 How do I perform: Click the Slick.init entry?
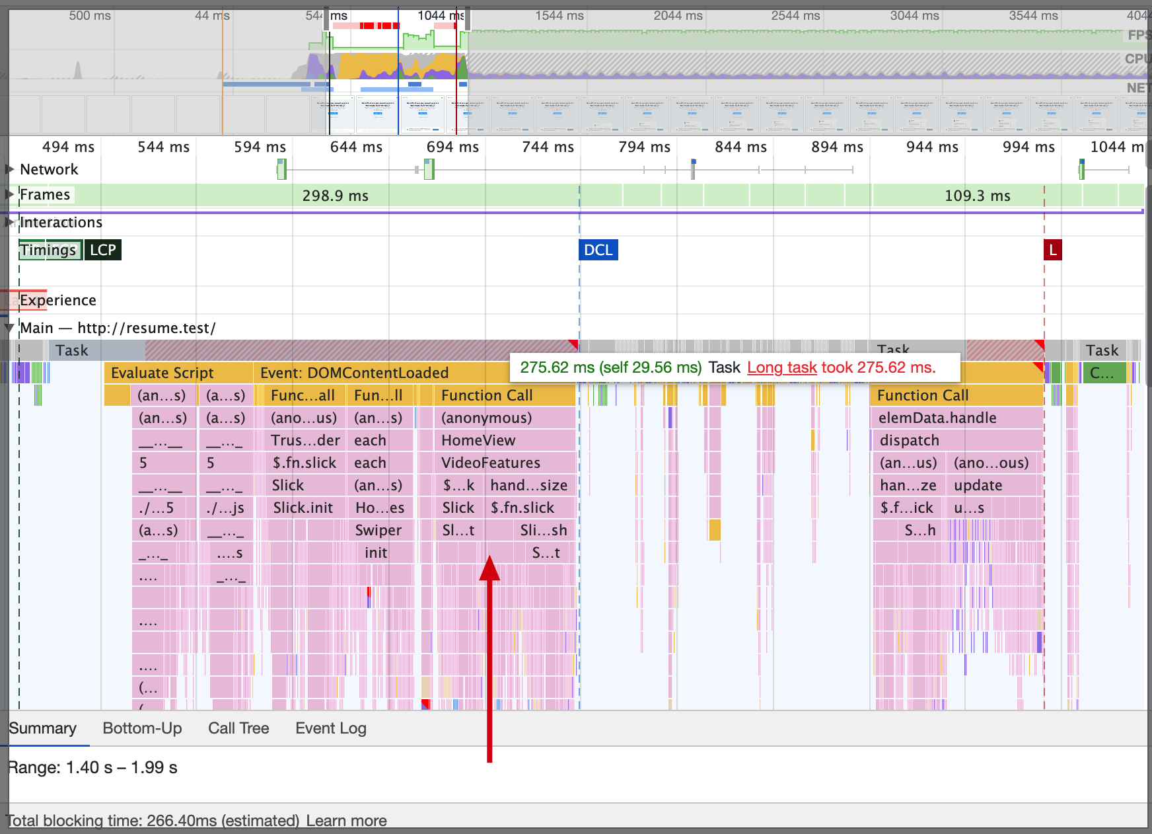(x=304, y=508)
